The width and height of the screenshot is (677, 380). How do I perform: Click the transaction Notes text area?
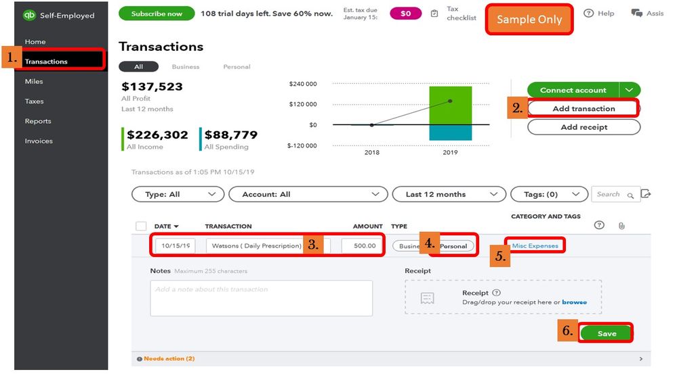[261, 298]
